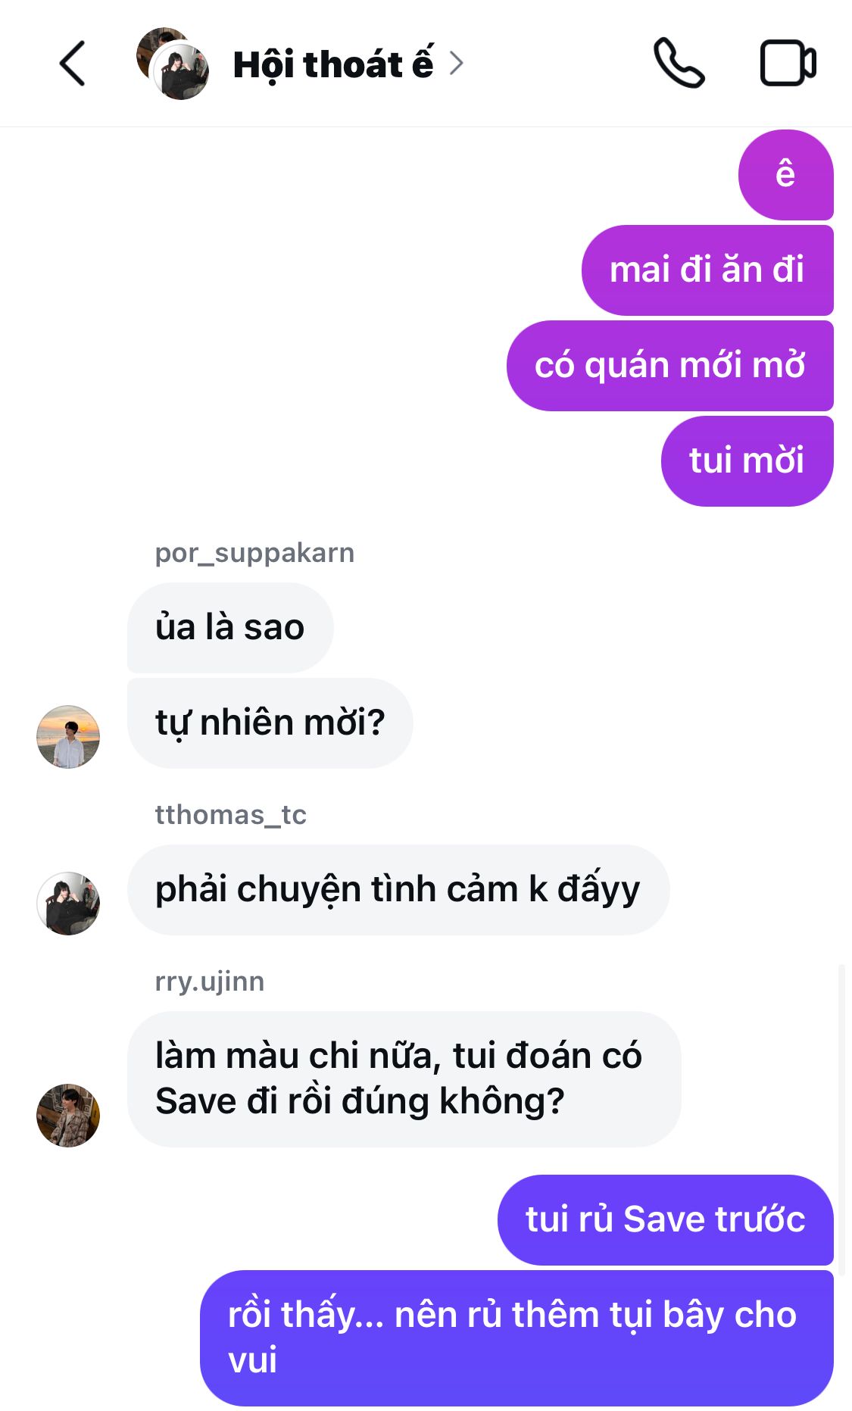Select the 'tui rủ Save trước' message
The height and width of the screenshot is (1411, 852).
coord(666,1220)
